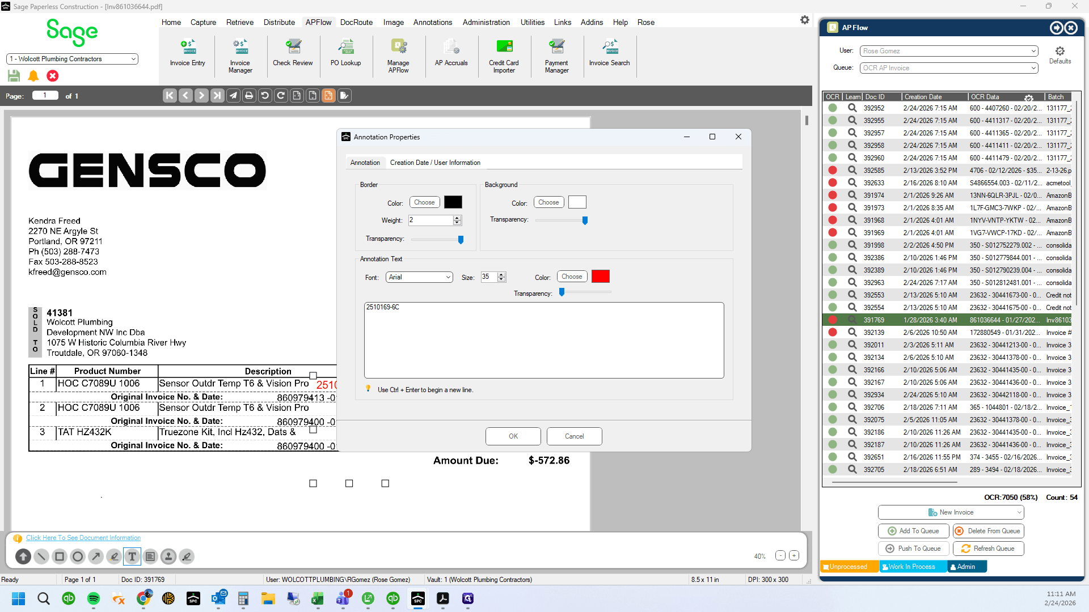1089x612 pixels.
Task: Open the Annotations menu
Action: (x=433, y=22)
